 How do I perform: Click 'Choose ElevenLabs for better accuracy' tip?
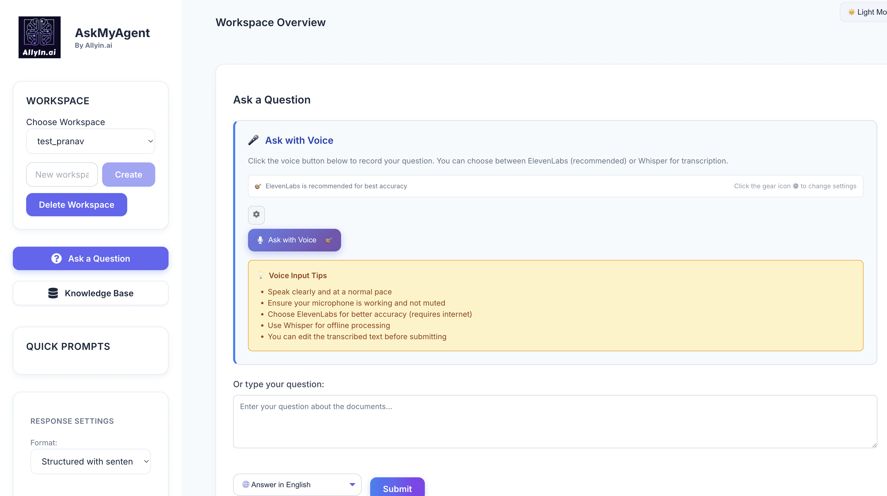pyautogui.click(x=370, y=314)
